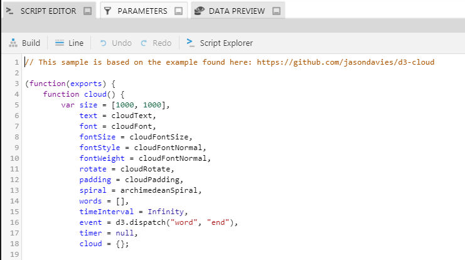
Task: Click the database icon on Data Preview tab
Action: click(199, 11)
